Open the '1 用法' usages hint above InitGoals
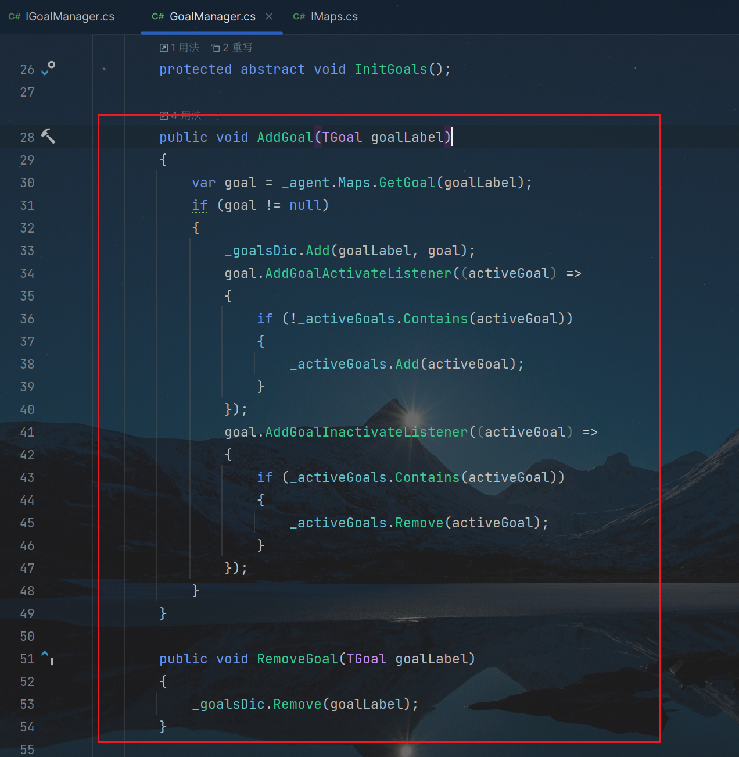This screenshot has height=757, width=739. click(x=180, y=48)
